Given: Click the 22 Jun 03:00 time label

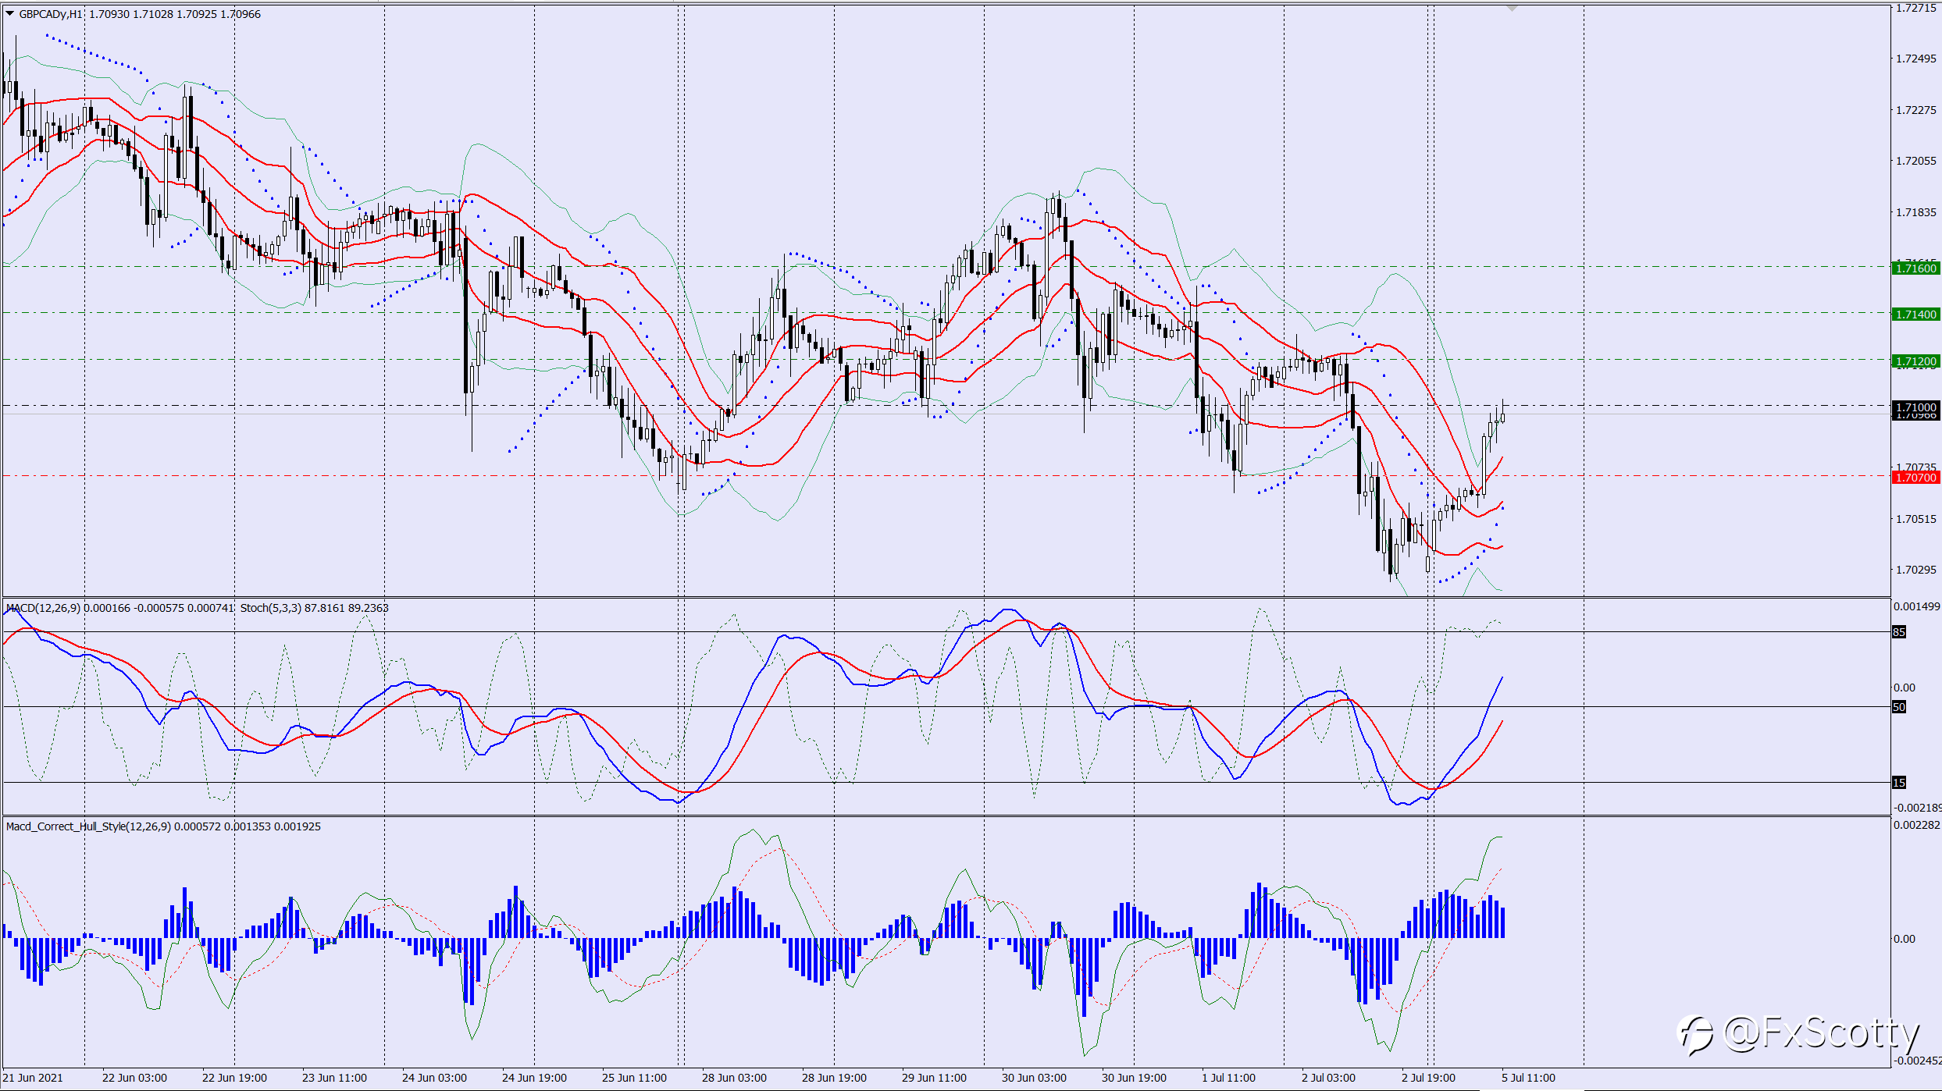Looking at the screenshot, I should pyautogui.click(x=134, y=1078).
